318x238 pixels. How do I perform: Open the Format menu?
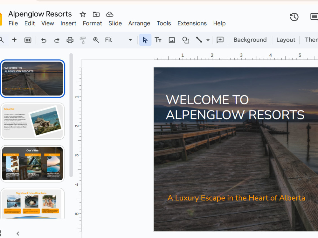coord(92,23)
